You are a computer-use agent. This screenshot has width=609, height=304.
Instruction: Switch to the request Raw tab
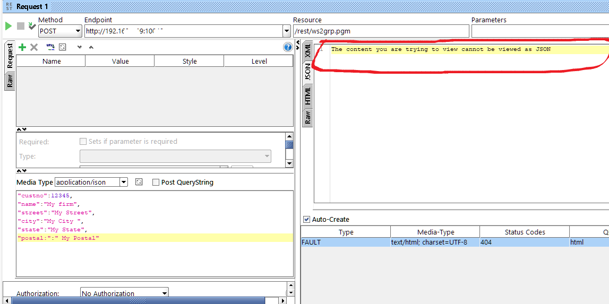tap(10, 81)
